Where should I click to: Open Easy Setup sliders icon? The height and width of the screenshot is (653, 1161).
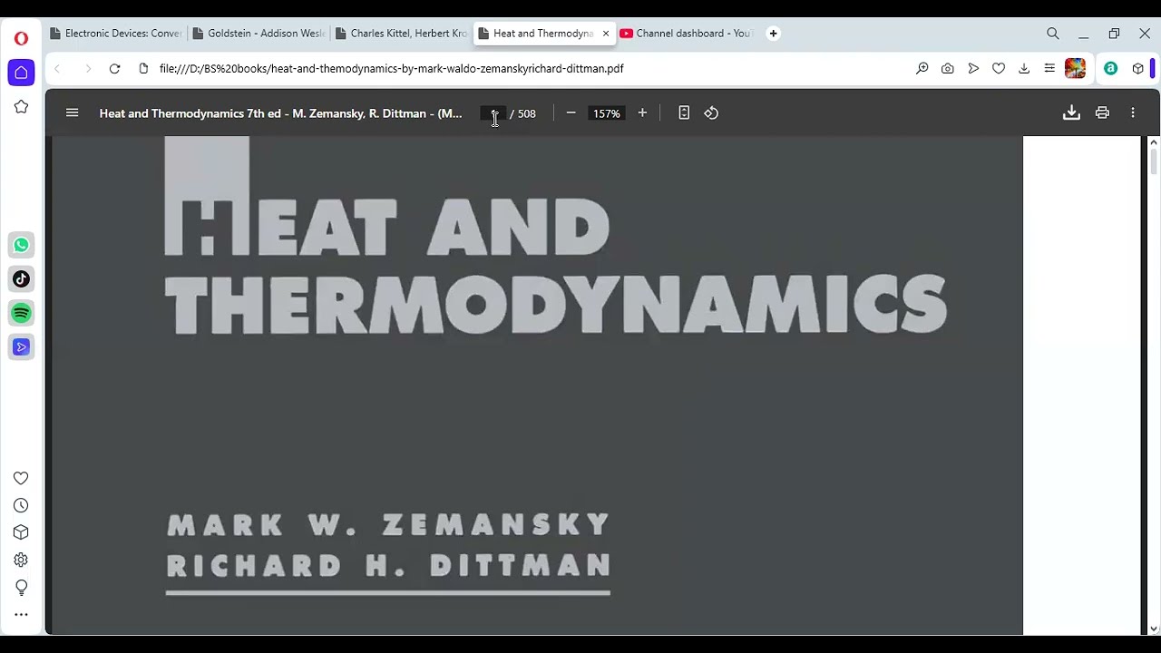[x=1049, y=69]
